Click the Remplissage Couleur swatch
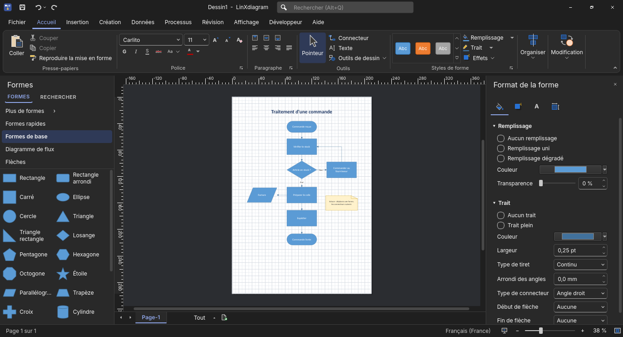This screenshot has height=337, width=623. [x=571, y=170]
